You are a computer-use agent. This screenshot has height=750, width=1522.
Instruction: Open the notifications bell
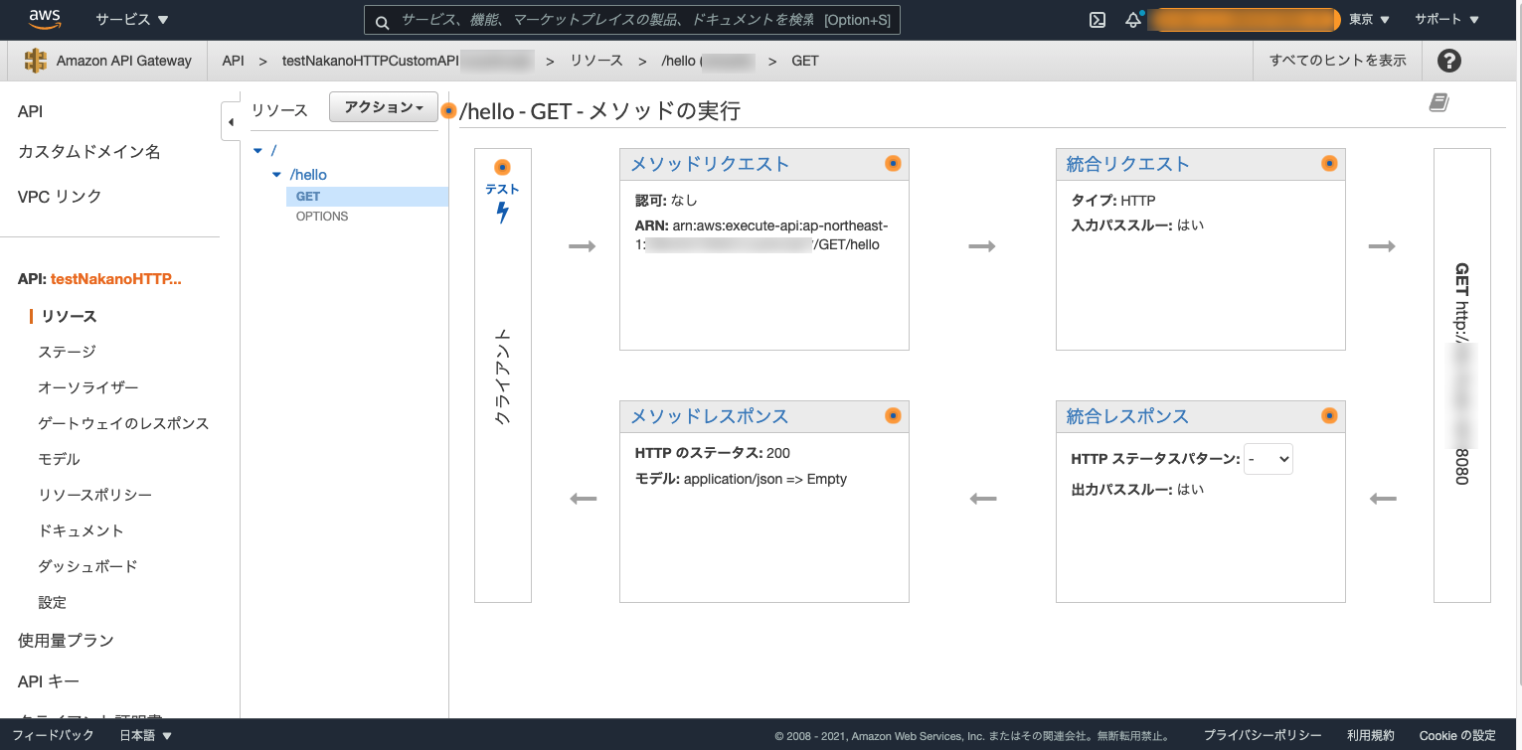(x=1133, y=20)
